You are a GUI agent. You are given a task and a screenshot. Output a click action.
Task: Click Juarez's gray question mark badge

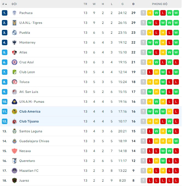pos(143,181)
